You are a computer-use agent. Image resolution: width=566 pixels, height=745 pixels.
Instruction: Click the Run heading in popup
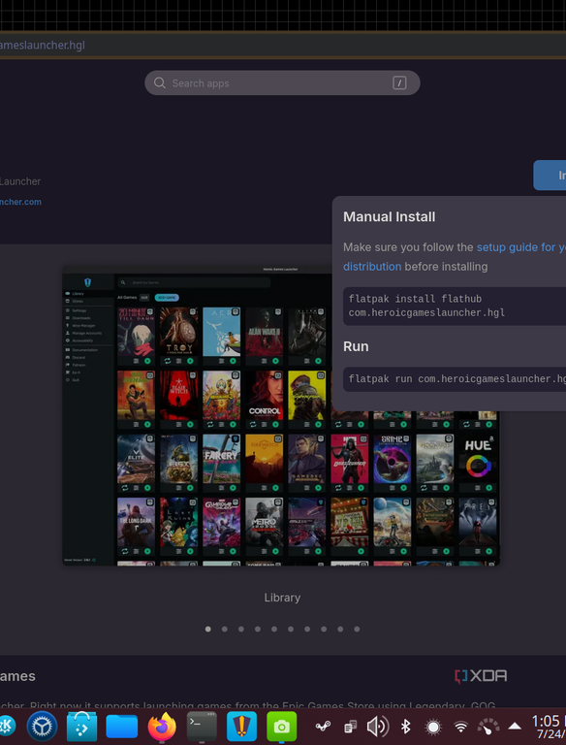click(x=356, y=346)
